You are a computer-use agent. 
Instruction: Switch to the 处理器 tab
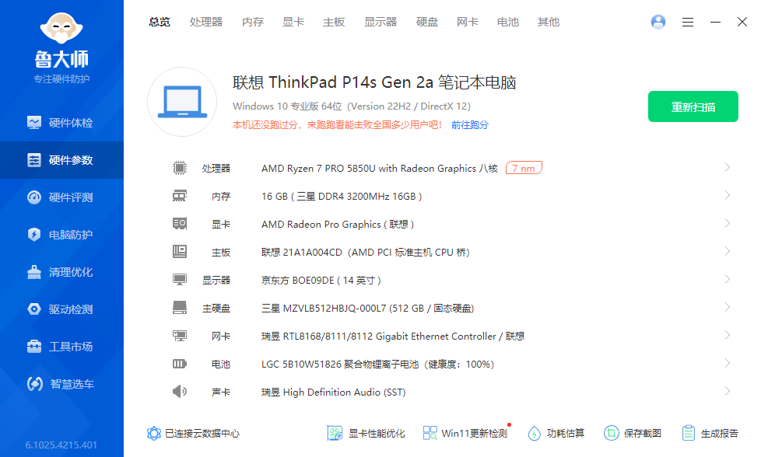tap(205, 22)
